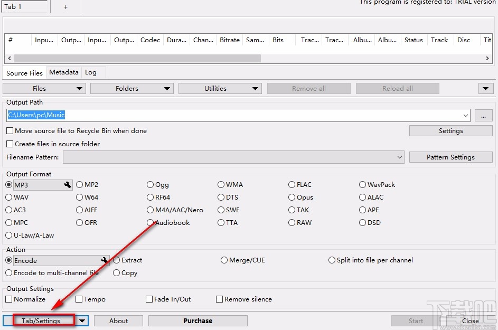Open the Log tab
This screenshot has width=498, height=330.
pyautogui.click(x=91, y=72)
